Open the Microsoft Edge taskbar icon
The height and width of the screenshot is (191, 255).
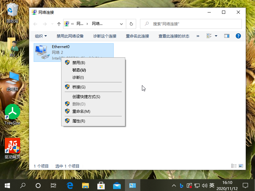pyautogui.click(x=70, y=185)
